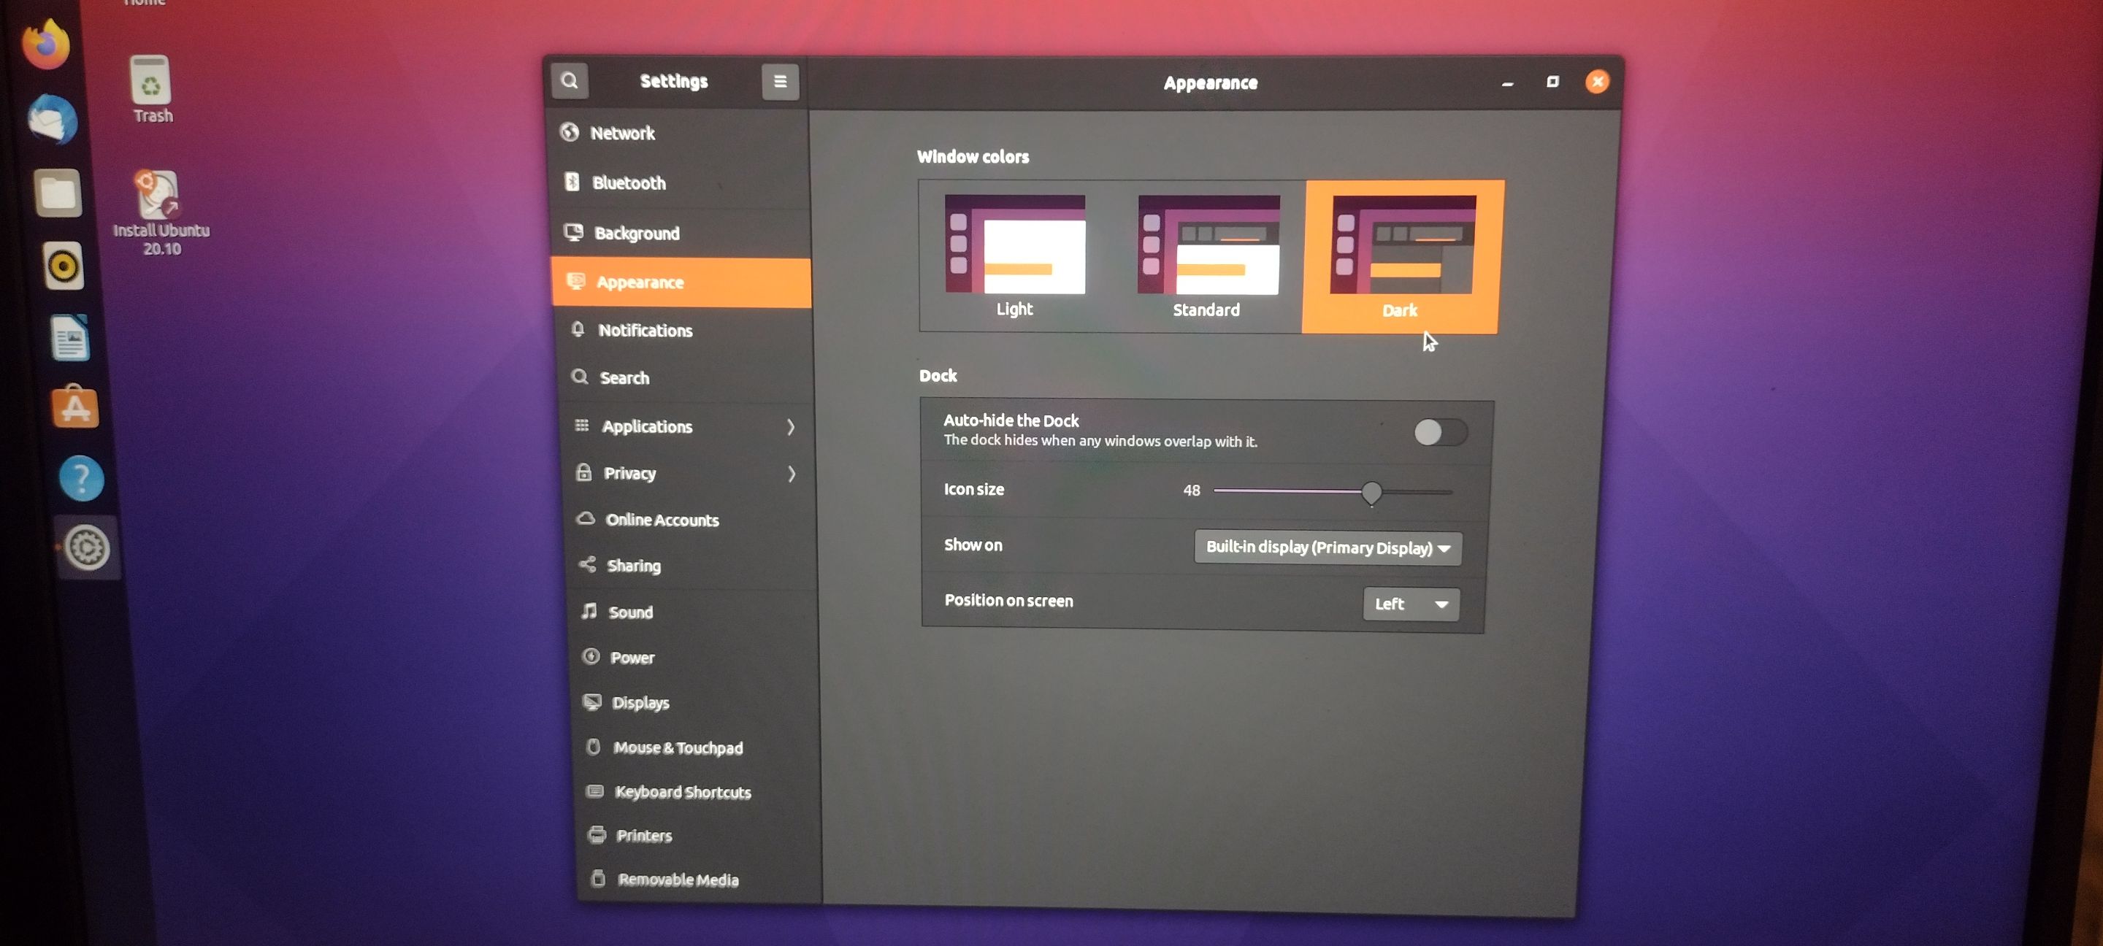
Task: Launch Firefox from the dock
Action: [46, 45]
